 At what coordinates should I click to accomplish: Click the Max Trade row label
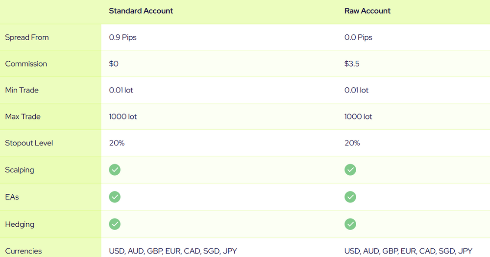(x=23, y=117)
